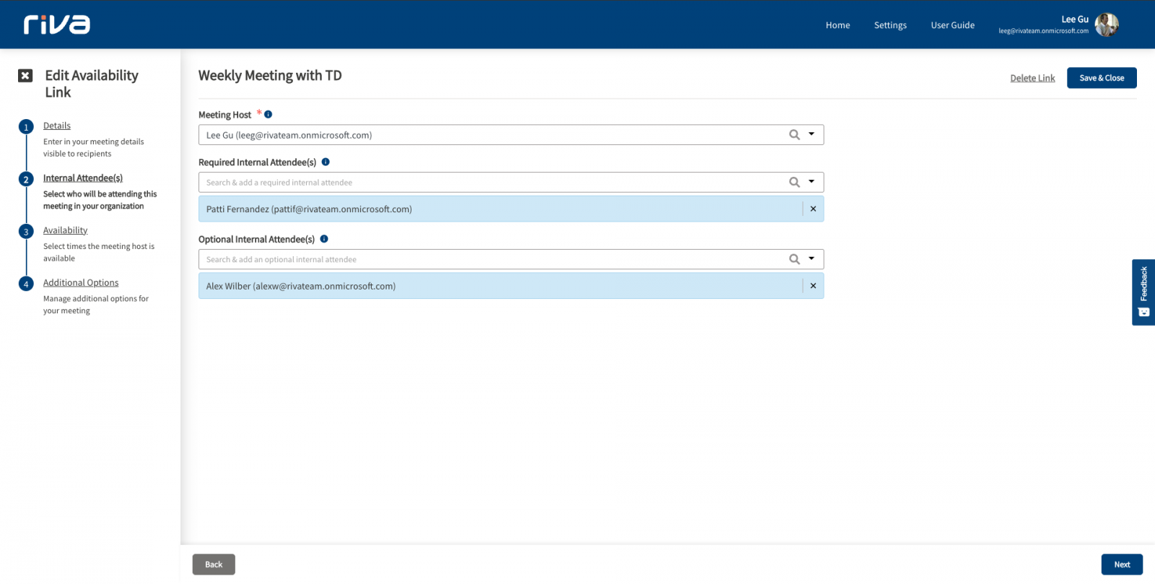Click 'Enter in your meeting details' description
This screenshot has height=584, width=1155.
click(93, 147)
